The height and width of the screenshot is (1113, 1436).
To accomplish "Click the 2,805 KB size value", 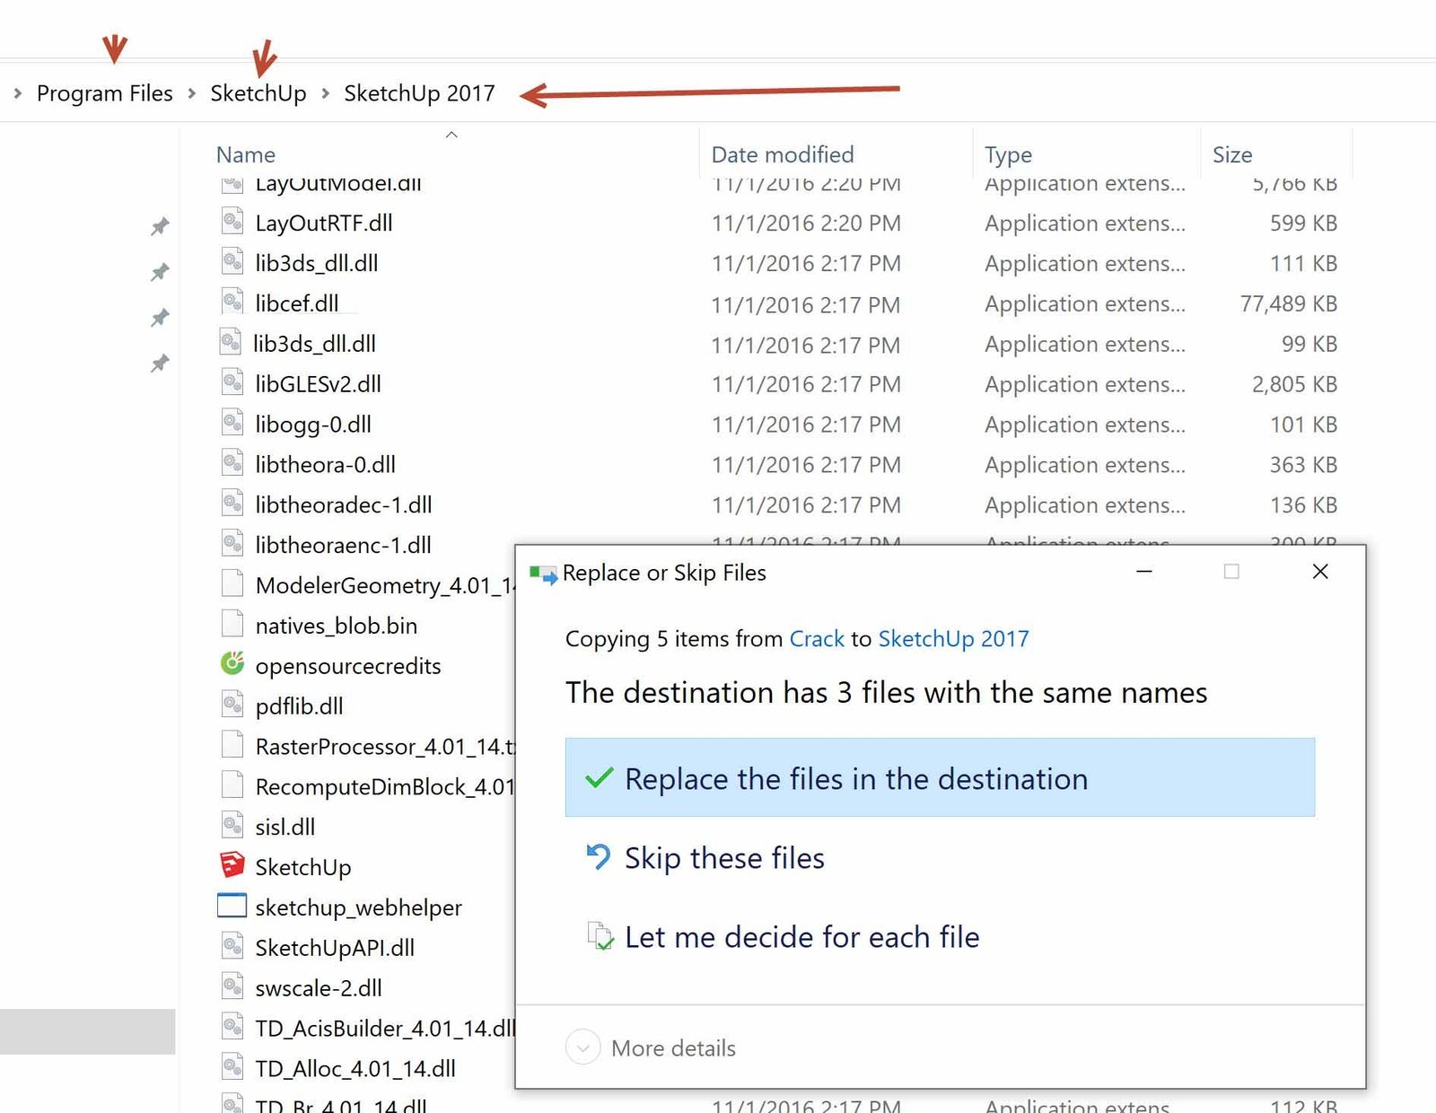I will coord(1294,384).
